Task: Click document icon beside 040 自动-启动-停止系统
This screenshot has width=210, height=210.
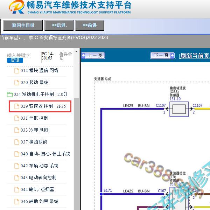Action: point(16,154)
